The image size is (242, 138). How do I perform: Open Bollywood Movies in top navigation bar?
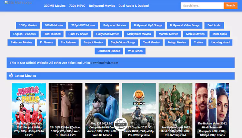pyautogui.click(x=102, y=6)
